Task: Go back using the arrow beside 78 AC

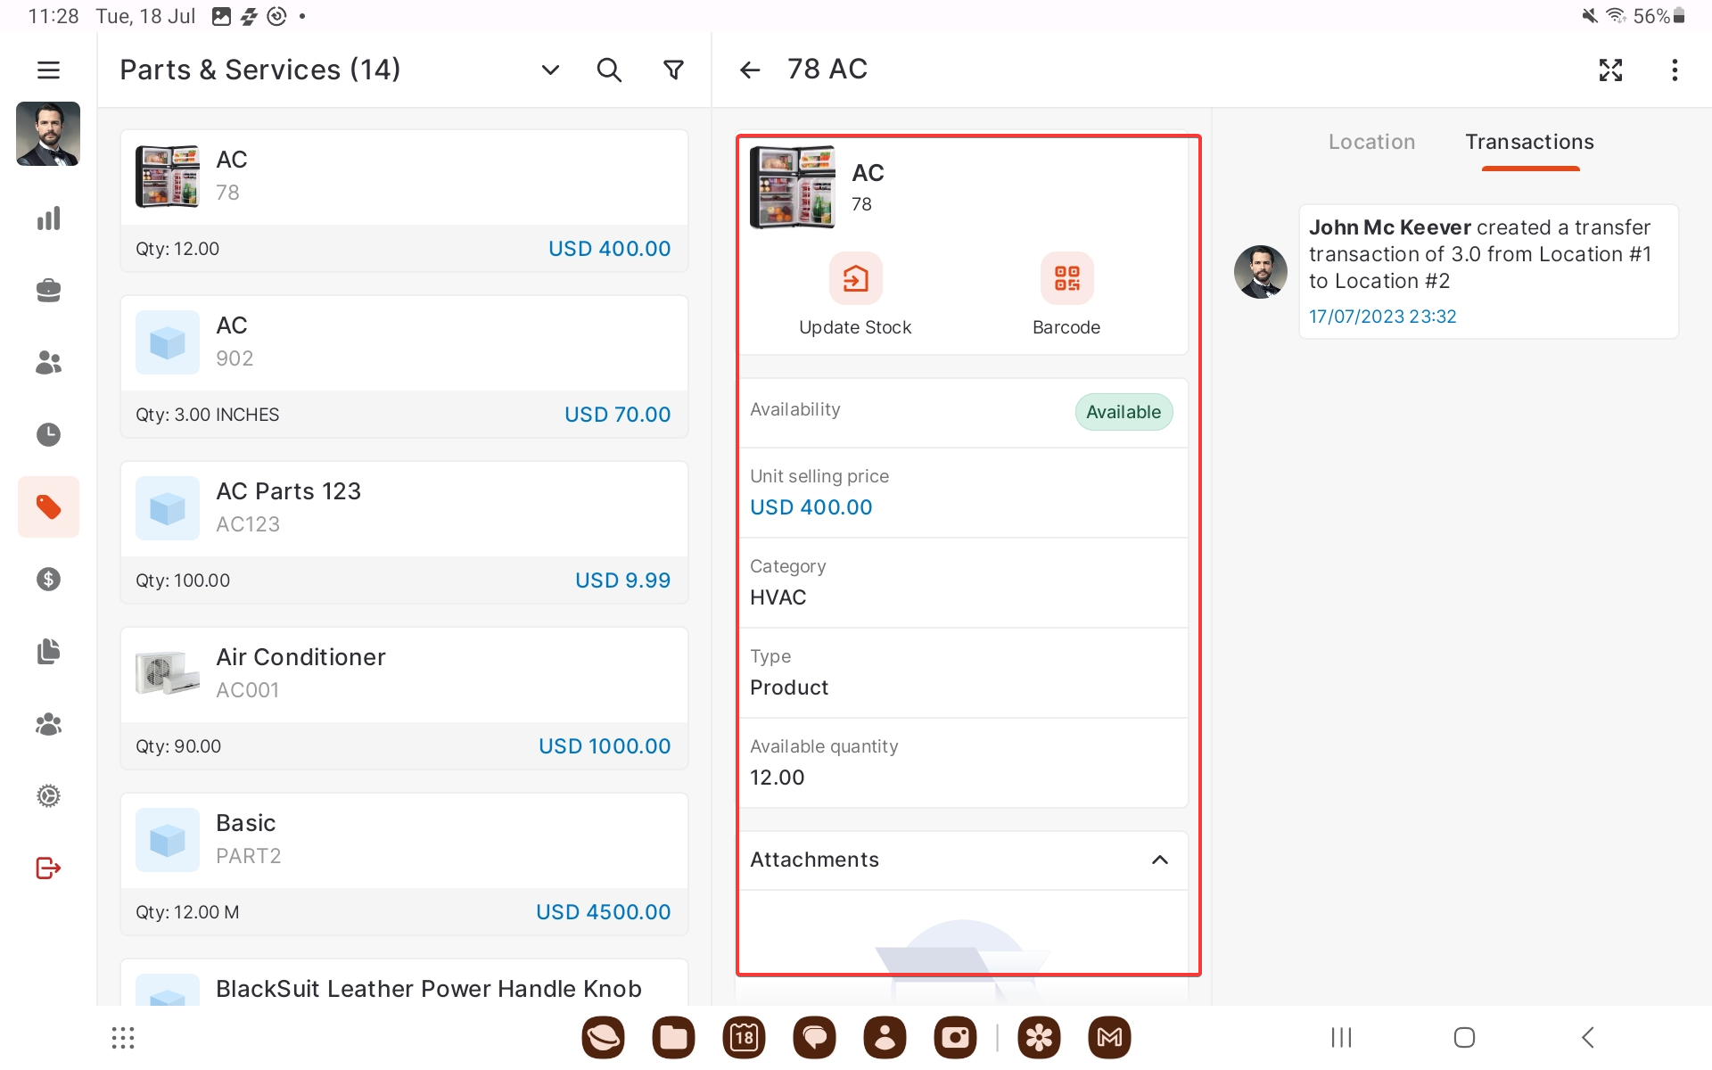Action: pyautogui.click(x=750, y=70)
